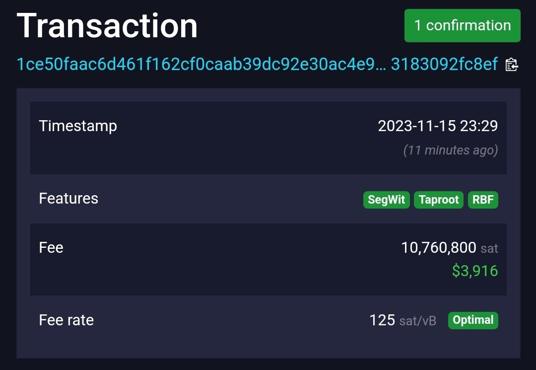
Task: Click the 125 fee rate number
Action: tap(382, 320)
